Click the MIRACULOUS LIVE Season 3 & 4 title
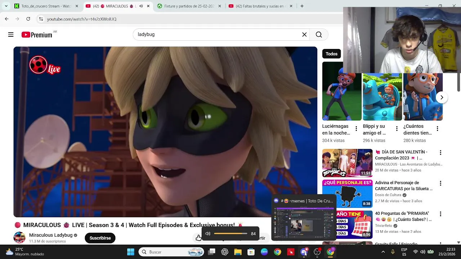This screenshot has height=259, width=461. [x=129, y=225]
